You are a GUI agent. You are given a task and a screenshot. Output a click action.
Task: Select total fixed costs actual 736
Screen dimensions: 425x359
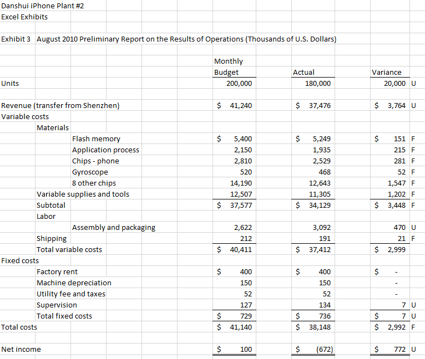pyautogui.click(x=325, y=316)
